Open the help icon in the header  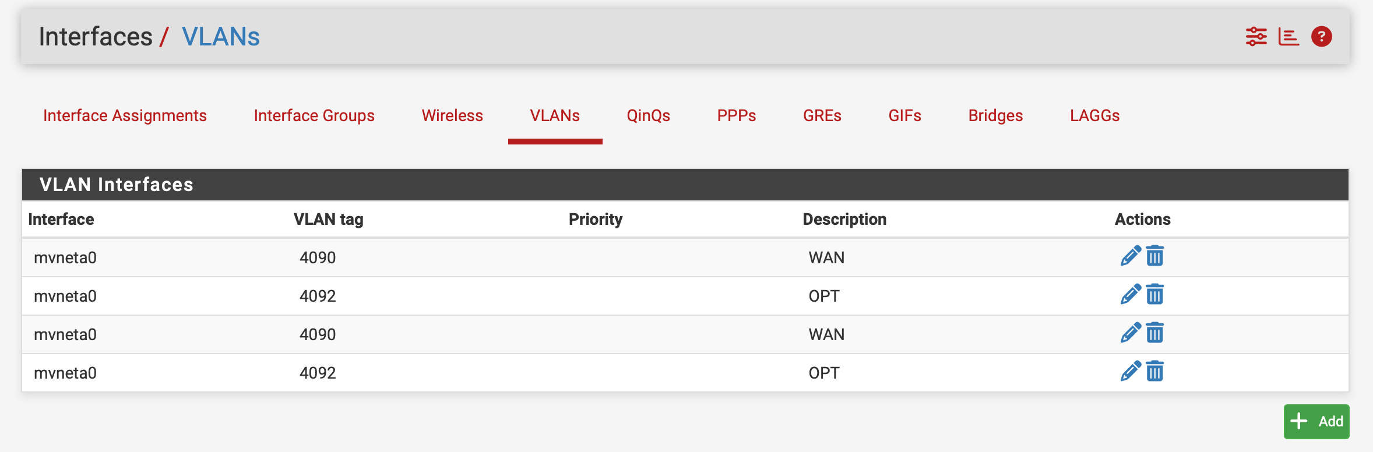(x=1321, y=37)
